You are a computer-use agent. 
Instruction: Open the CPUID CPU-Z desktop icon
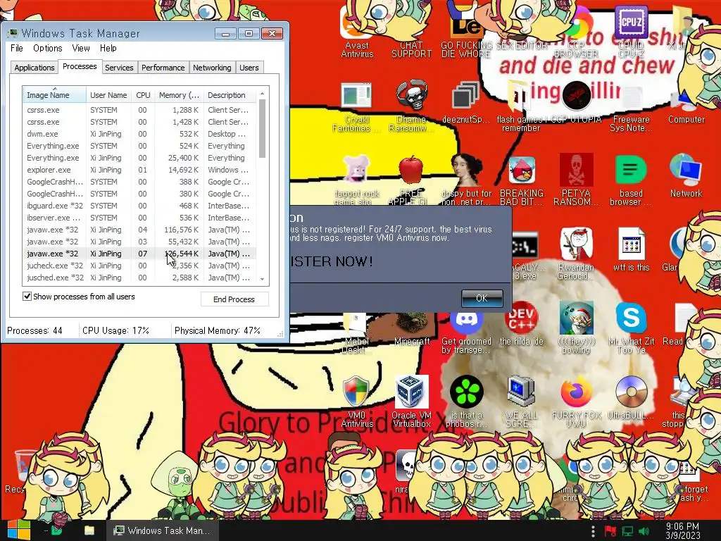coord(631,32)
